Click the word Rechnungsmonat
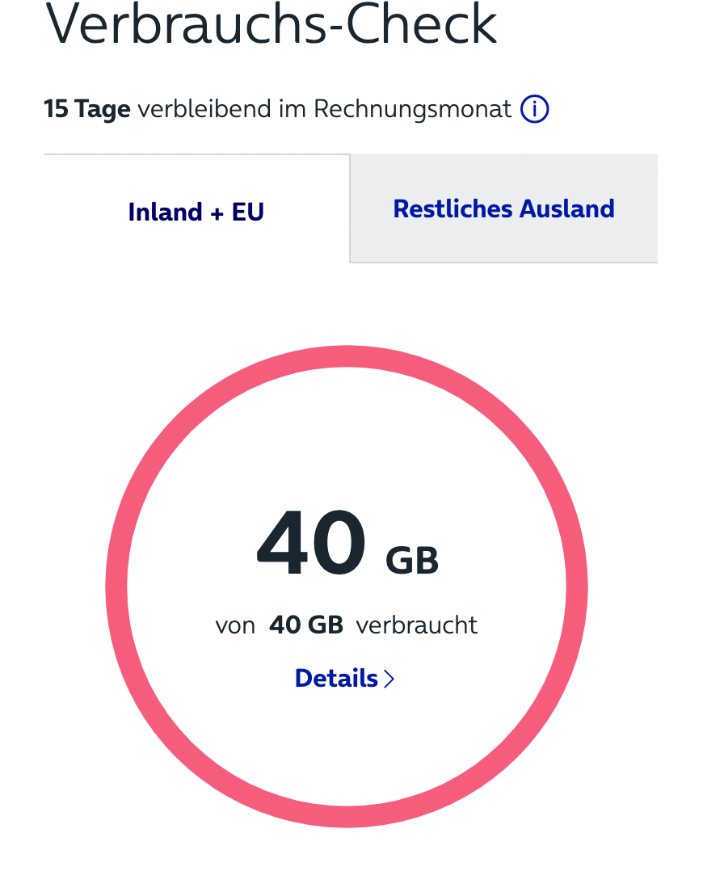This screenshot has height=892, width=703. [x=412, y=108]
